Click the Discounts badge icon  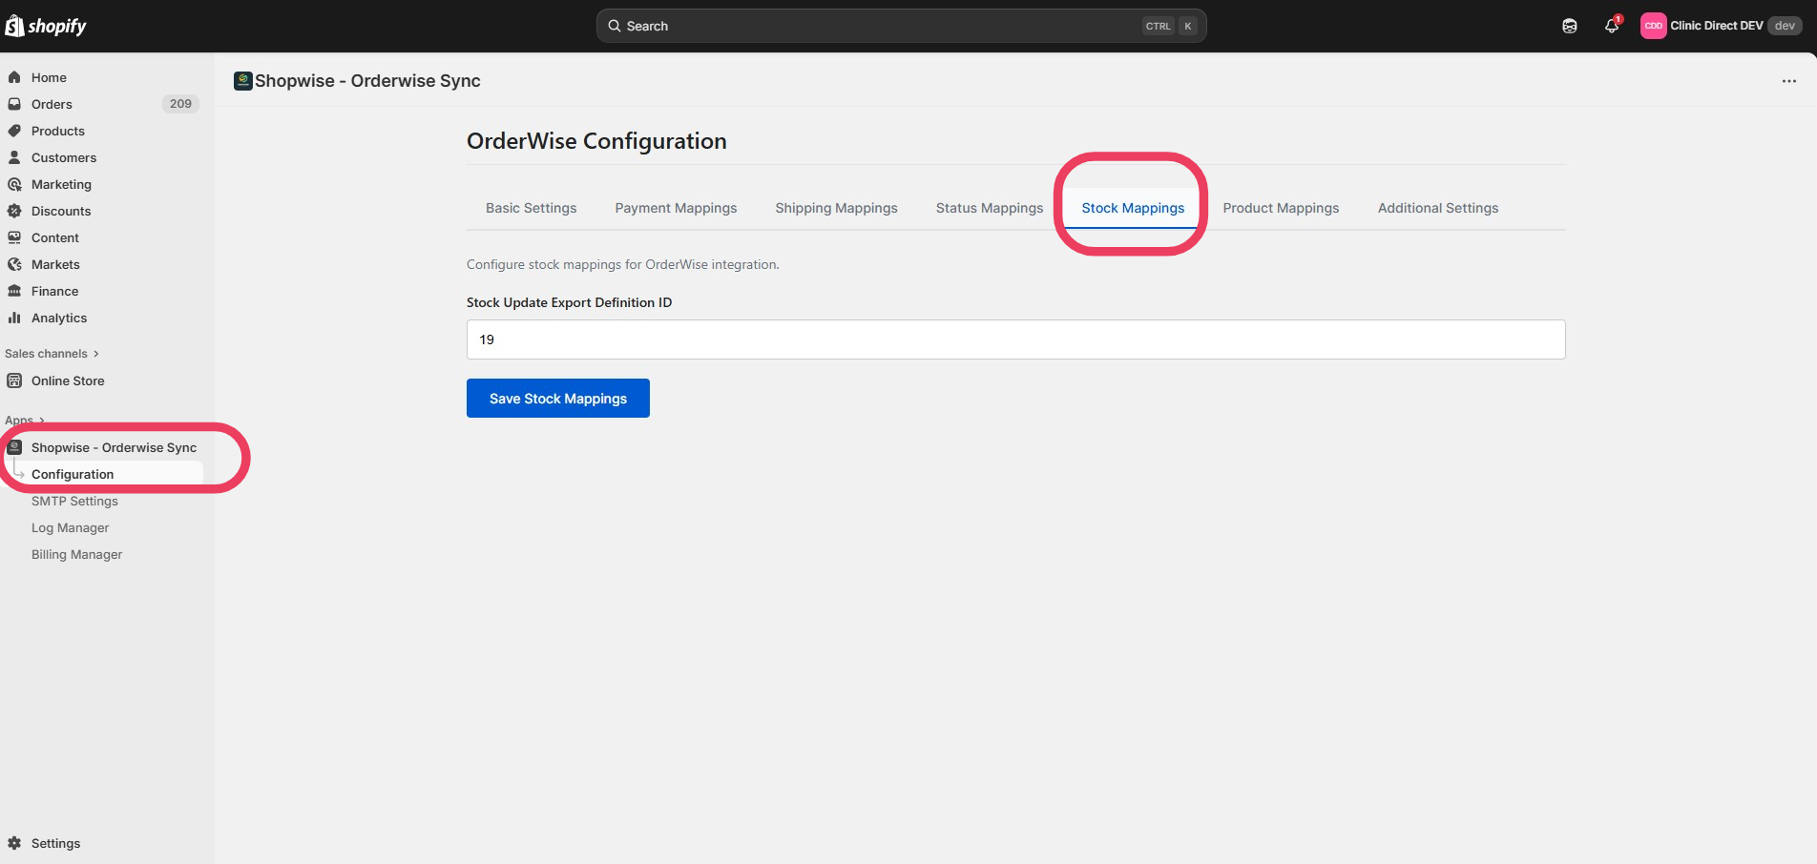point(14,211)
